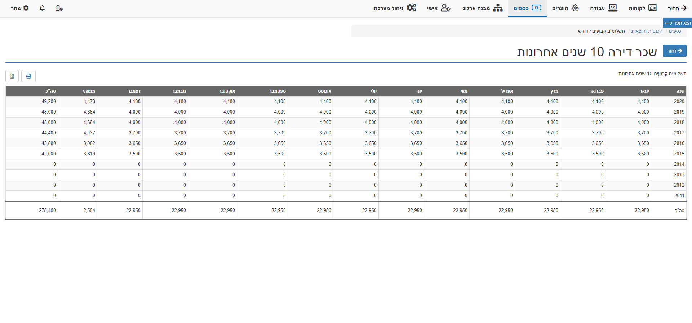Click the חזור text in the top menu
The width and height of the screenshot is (692, 323).
[x=673, y=8]
